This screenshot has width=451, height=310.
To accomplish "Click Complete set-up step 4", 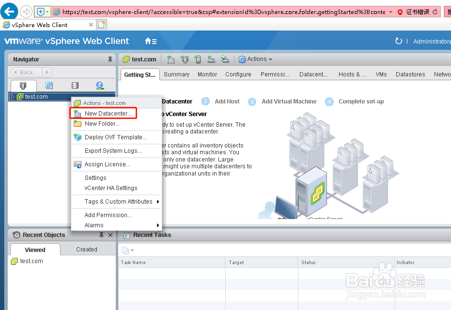I will pos(355,102).
